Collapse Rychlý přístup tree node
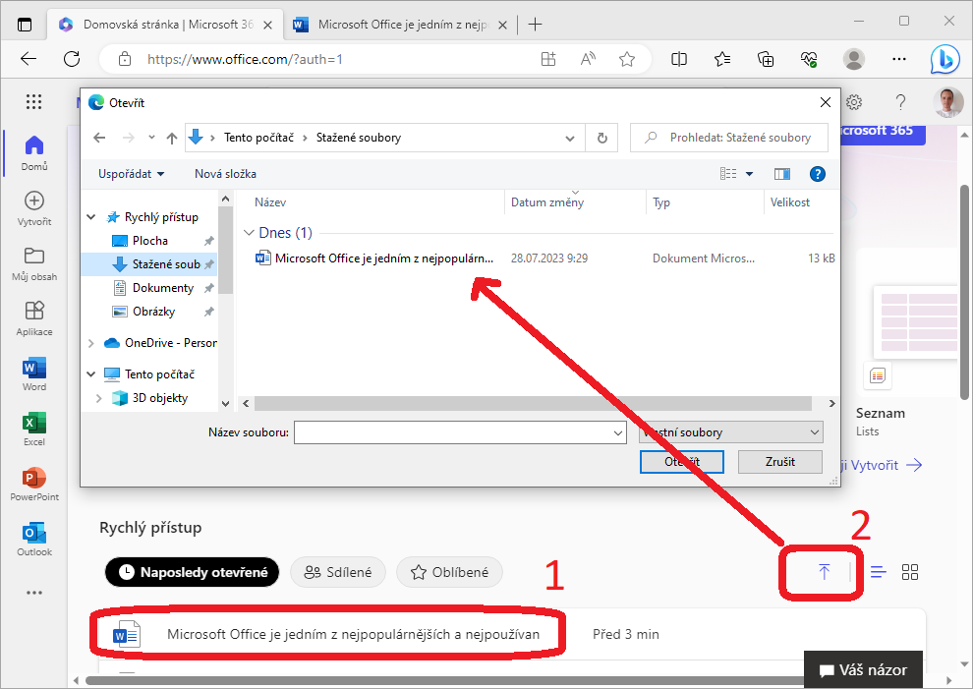973x689 pixels. (x=91, y=216)
